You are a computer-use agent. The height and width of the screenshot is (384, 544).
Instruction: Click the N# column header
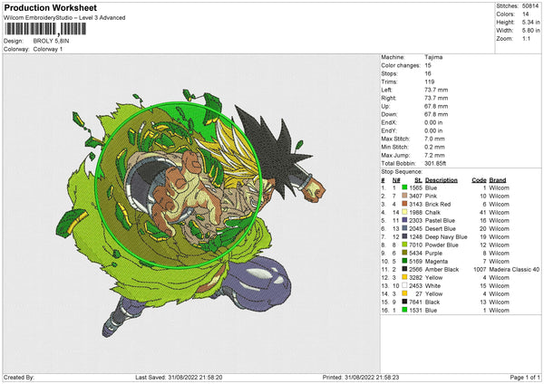coord(396,180)
